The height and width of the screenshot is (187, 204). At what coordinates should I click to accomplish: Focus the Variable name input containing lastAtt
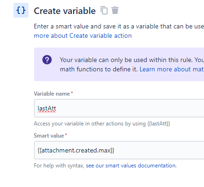(119, 108)
